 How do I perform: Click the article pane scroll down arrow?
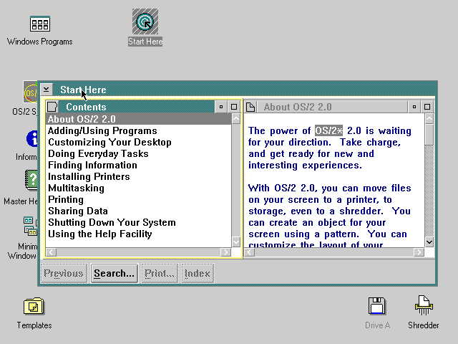pyautogui.click(x=429, y=242)
